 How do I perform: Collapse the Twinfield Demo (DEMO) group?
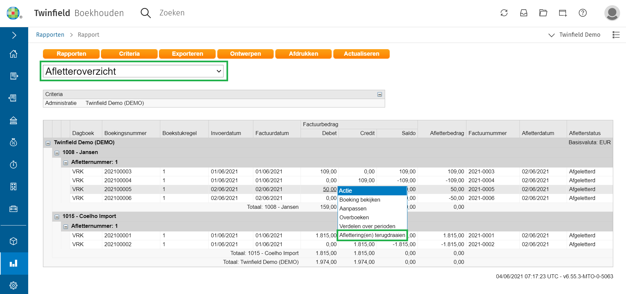[48, 143]
